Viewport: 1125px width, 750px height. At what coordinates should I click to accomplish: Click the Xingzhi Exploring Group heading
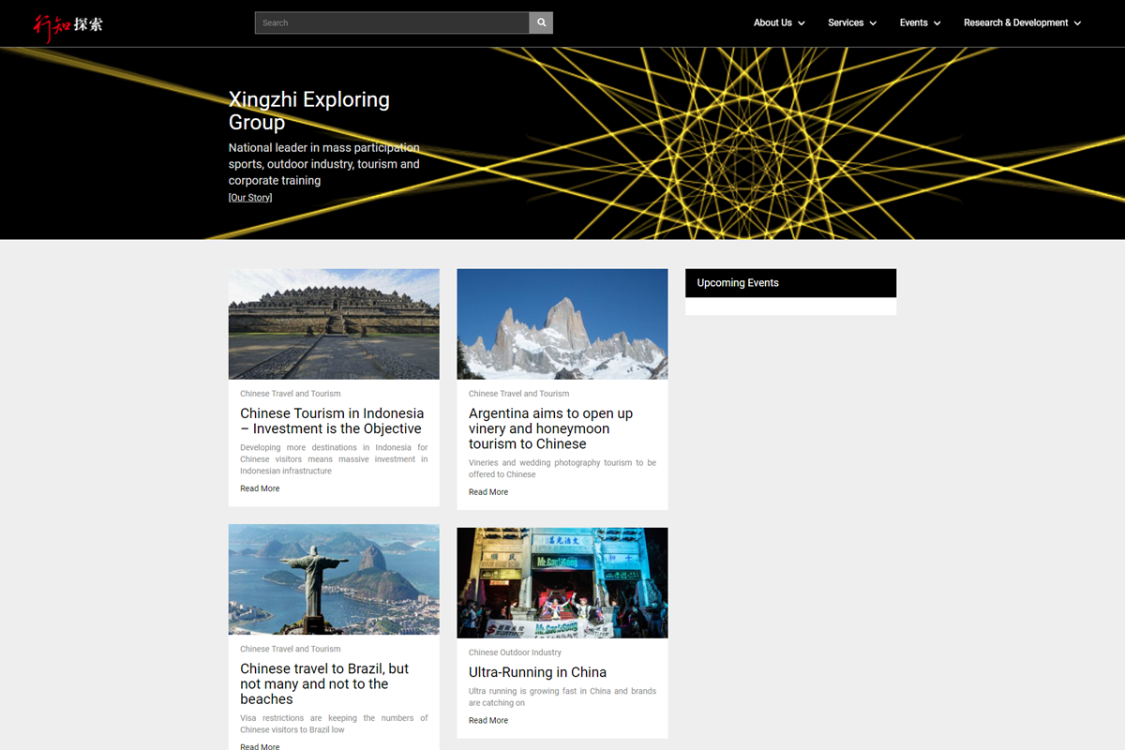tap(309, 111)
